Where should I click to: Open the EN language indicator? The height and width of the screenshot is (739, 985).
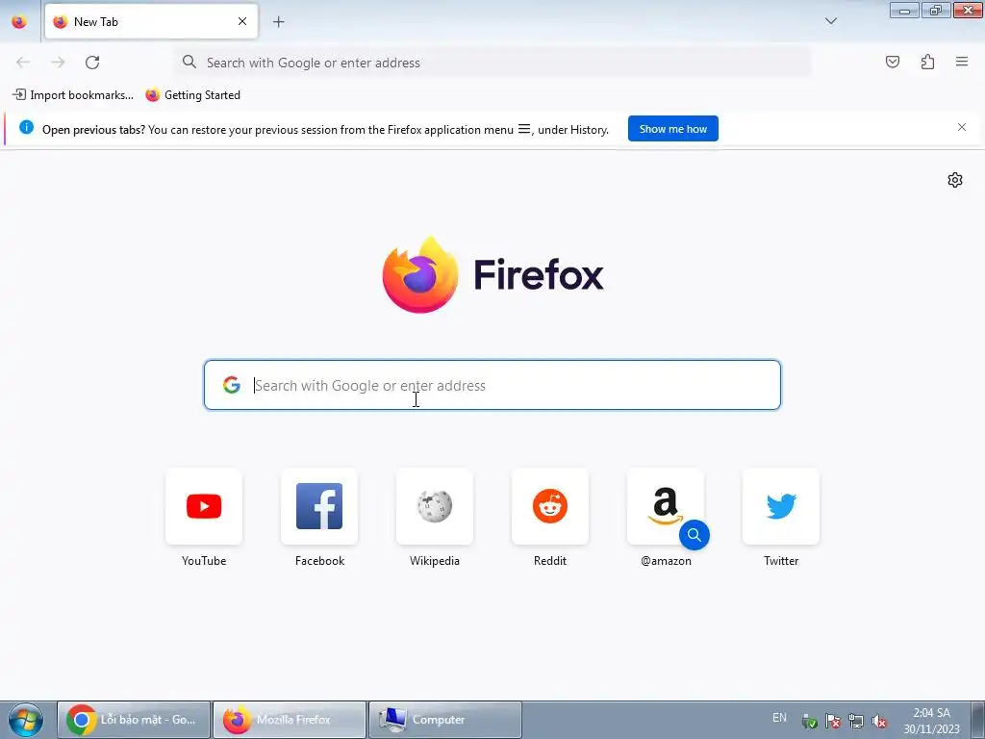(779, 718)
